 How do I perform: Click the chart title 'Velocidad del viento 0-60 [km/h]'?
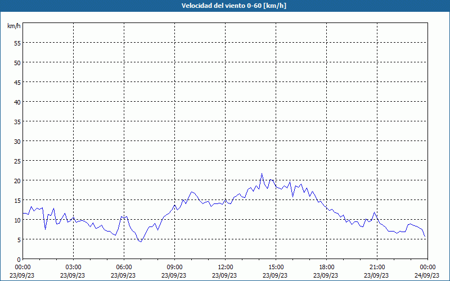pos(234,6)
